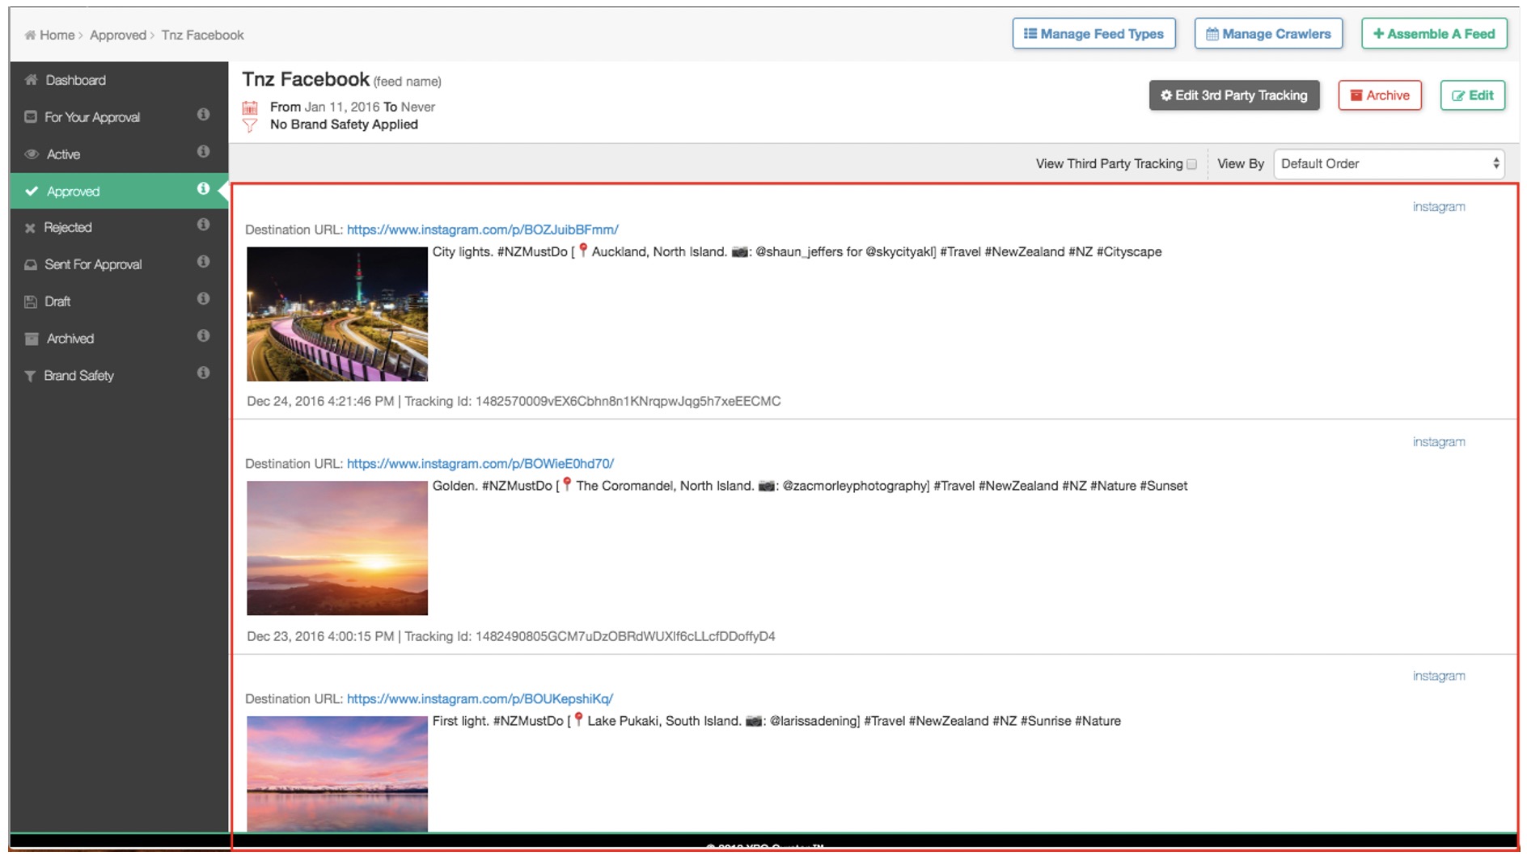This screenshot has width=1527, height=860.
Task: Click info icon next to Active
Action: click(203, 152)
